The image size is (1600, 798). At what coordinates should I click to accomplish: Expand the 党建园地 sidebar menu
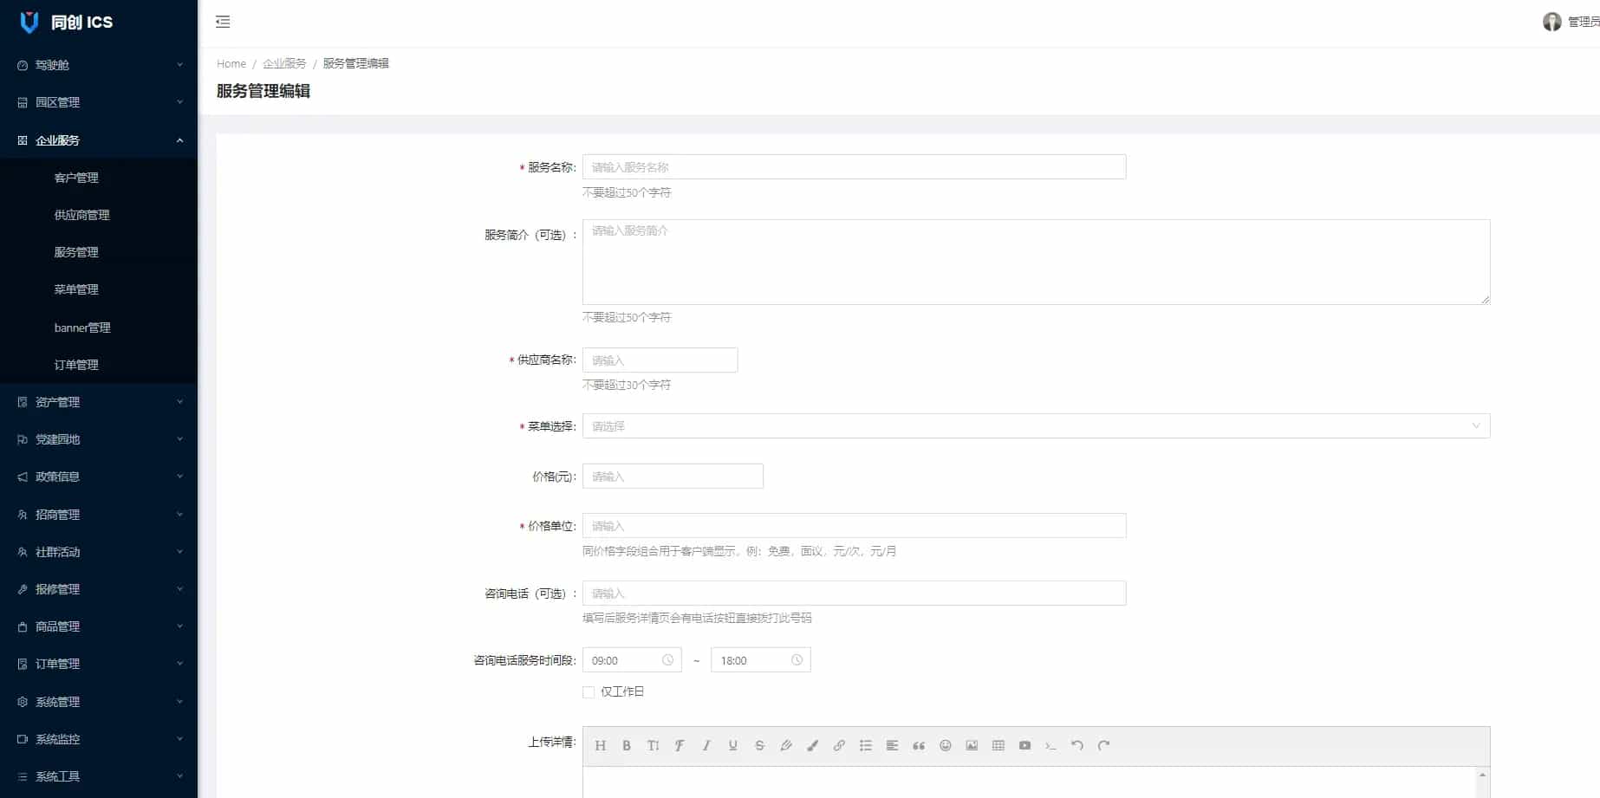[x=99, y=439]
